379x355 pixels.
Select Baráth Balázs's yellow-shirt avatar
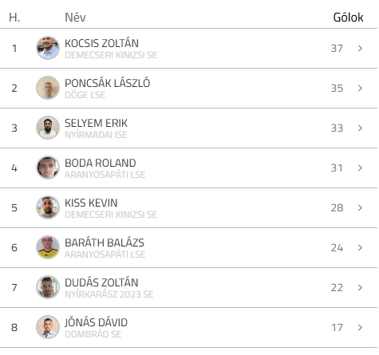(x=48, y=247)
